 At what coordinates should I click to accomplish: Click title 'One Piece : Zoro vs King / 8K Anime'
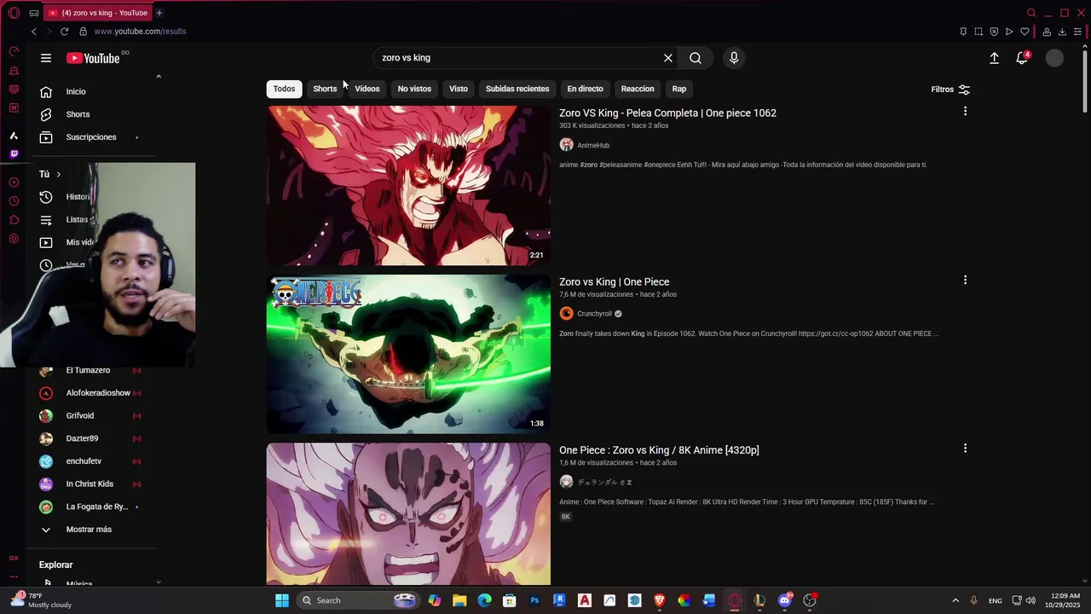(659, 449)
